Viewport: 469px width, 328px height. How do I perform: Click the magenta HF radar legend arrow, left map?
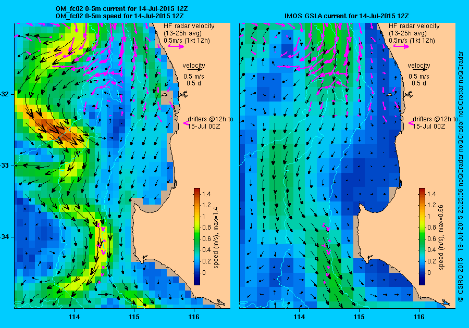click(x=176, y=46)
